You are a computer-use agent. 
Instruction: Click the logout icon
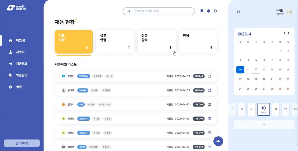[x=216, y=11]
